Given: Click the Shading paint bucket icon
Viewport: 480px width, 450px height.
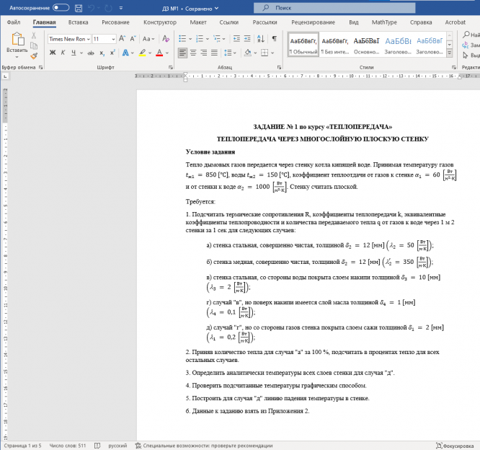Looking at the screenshot, I should [248, 53].
